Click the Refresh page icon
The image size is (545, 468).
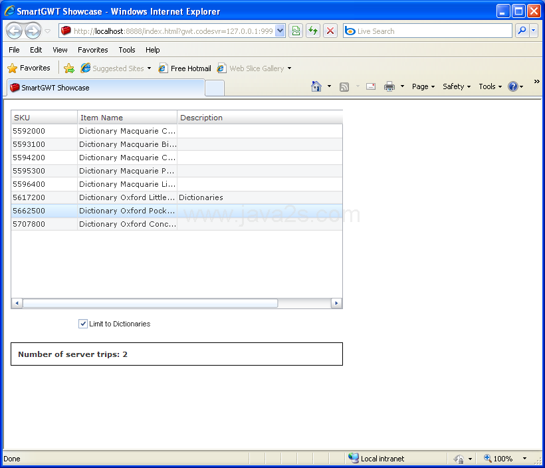[313, 31]
